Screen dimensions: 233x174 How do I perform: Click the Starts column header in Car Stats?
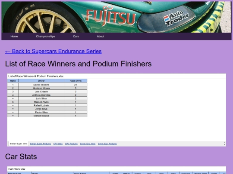pyautogui.click(x=116, y=173)
